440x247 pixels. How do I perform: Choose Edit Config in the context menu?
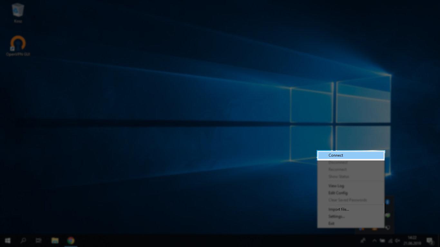(338, 193)
